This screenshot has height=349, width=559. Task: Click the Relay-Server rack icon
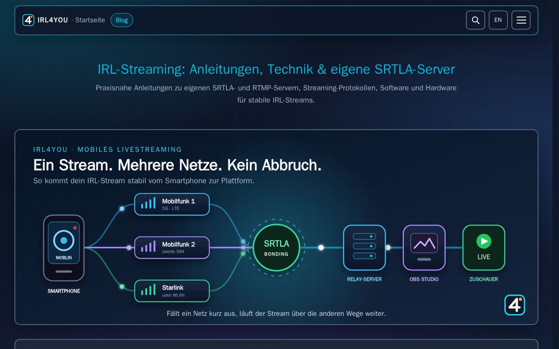[364, 247]
